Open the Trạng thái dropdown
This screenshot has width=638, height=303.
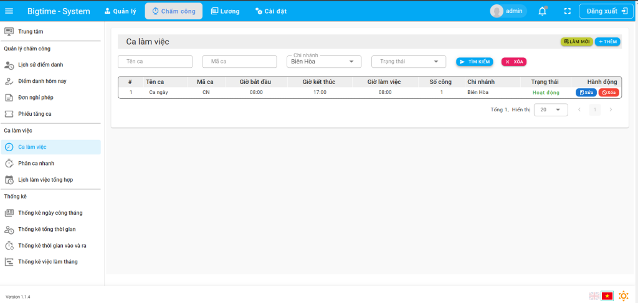(x=409, y=62)
